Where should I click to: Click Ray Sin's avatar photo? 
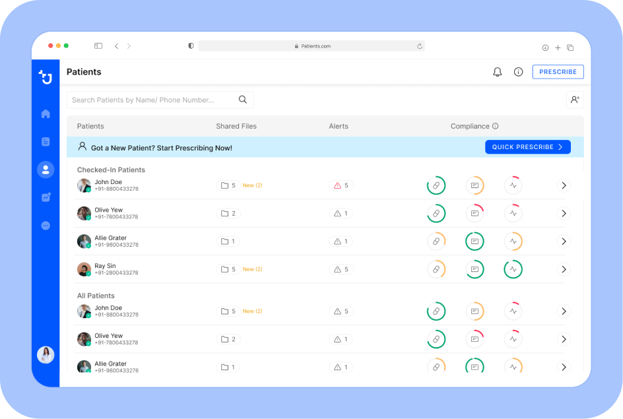pos(84,269)
